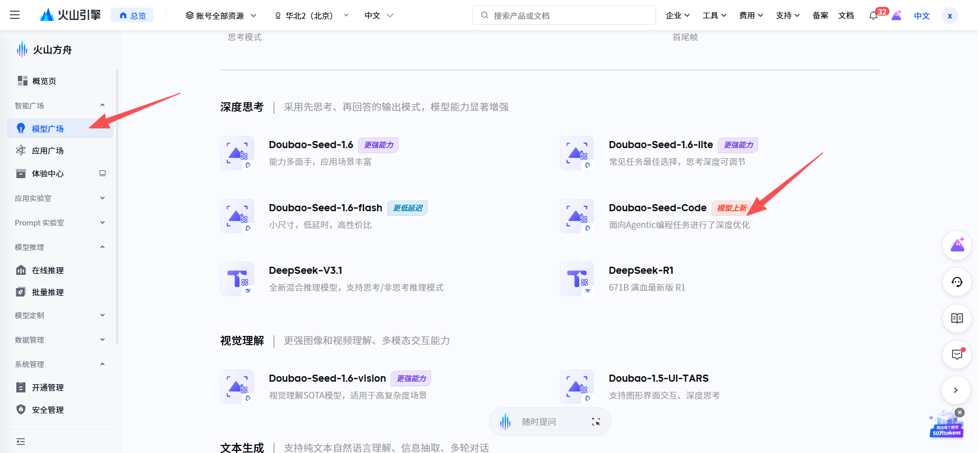Open the 企业 menu

(677, 16)
